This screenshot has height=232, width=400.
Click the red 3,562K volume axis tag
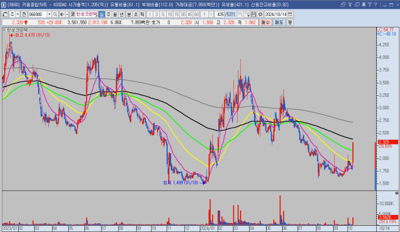coord(388,217)
